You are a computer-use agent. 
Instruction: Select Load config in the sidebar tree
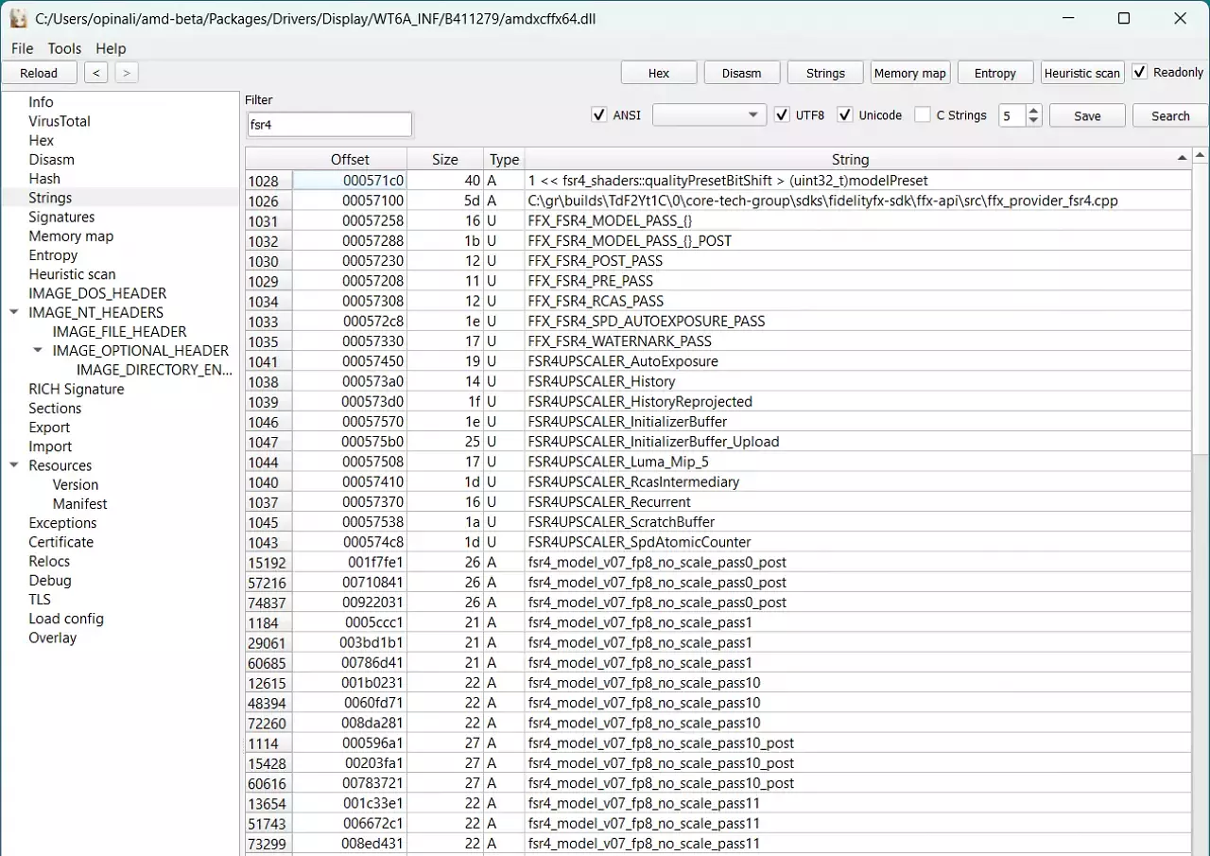(x=66, y=619)
